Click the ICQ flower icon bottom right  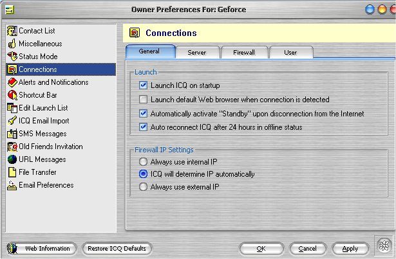(384, 246)
